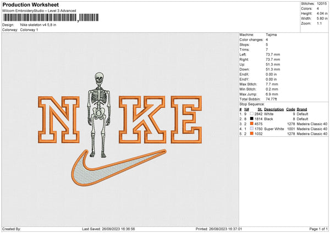Click the 'Super White' description
Screen dimensions: 330x233
pyautogui.click(x=274, y=129)
